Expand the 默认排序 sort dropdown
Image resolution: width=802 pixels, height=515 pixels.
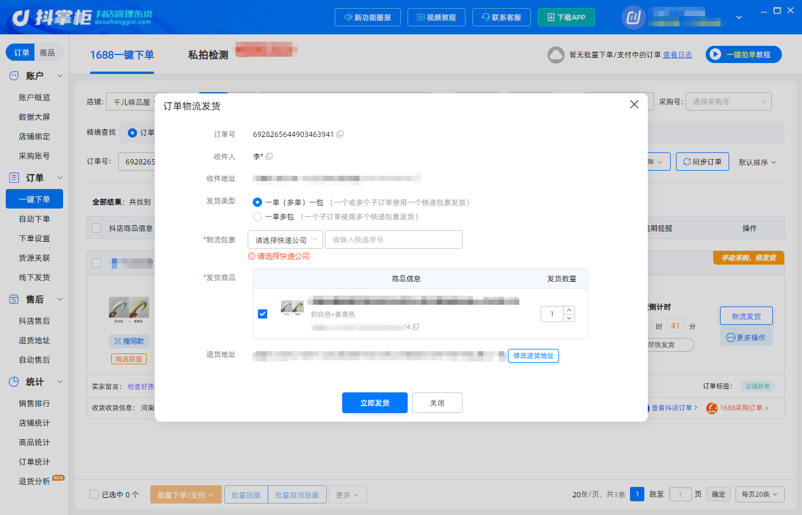[757, 162]
